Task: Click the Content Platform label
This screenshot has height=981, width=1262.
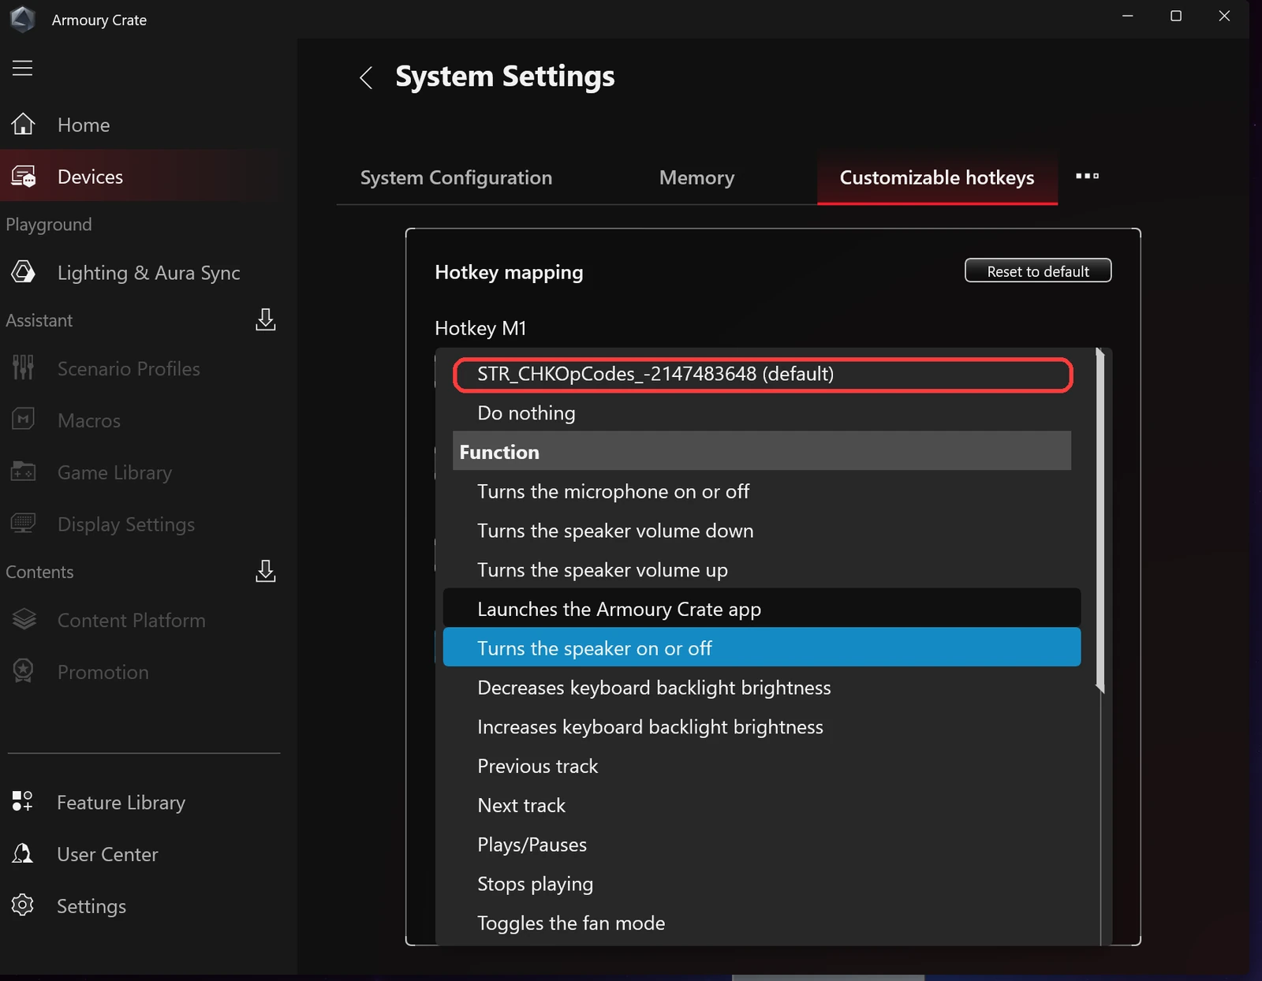Action: point(131,621)
